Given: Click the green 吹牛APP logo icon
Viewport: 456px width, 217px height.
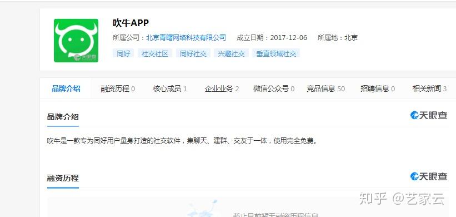Looking at the screenshot, I should coord(76,41).
